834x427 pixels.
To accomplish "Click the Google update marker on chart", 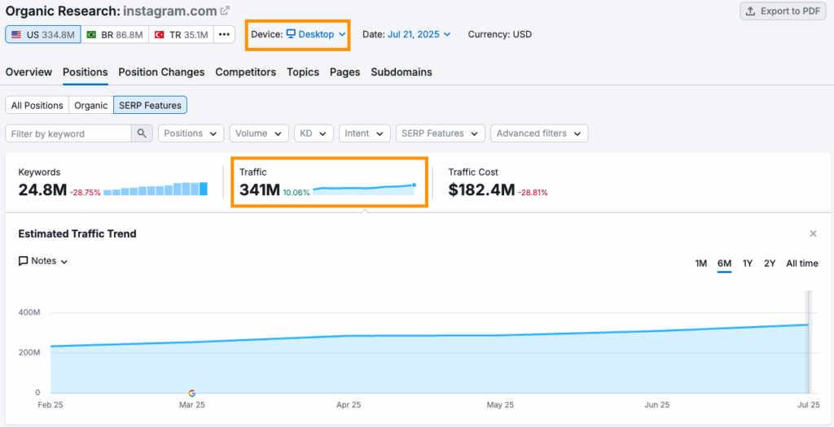I will [x=192, y=392].
